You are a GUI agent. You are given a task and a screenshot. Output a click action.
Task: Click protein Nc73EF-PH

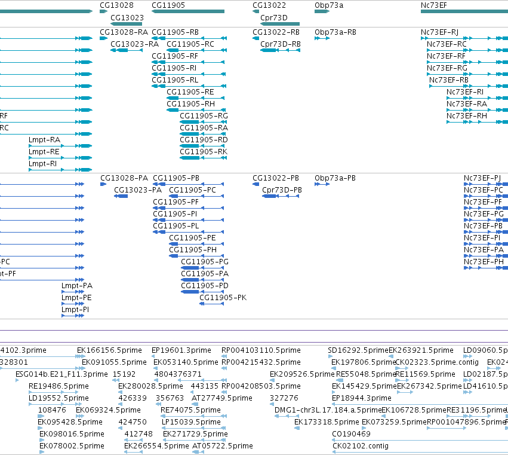484,262
